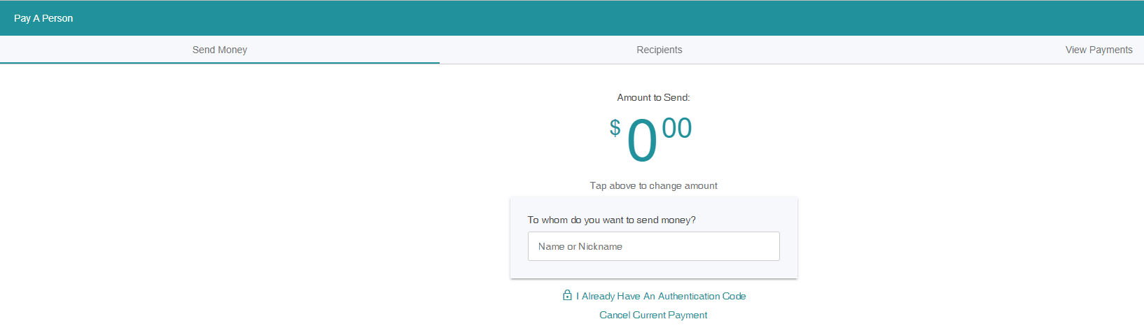Click the teal header bar's empty area
This screenshot has width=1144, height=326.
(560, 18)
